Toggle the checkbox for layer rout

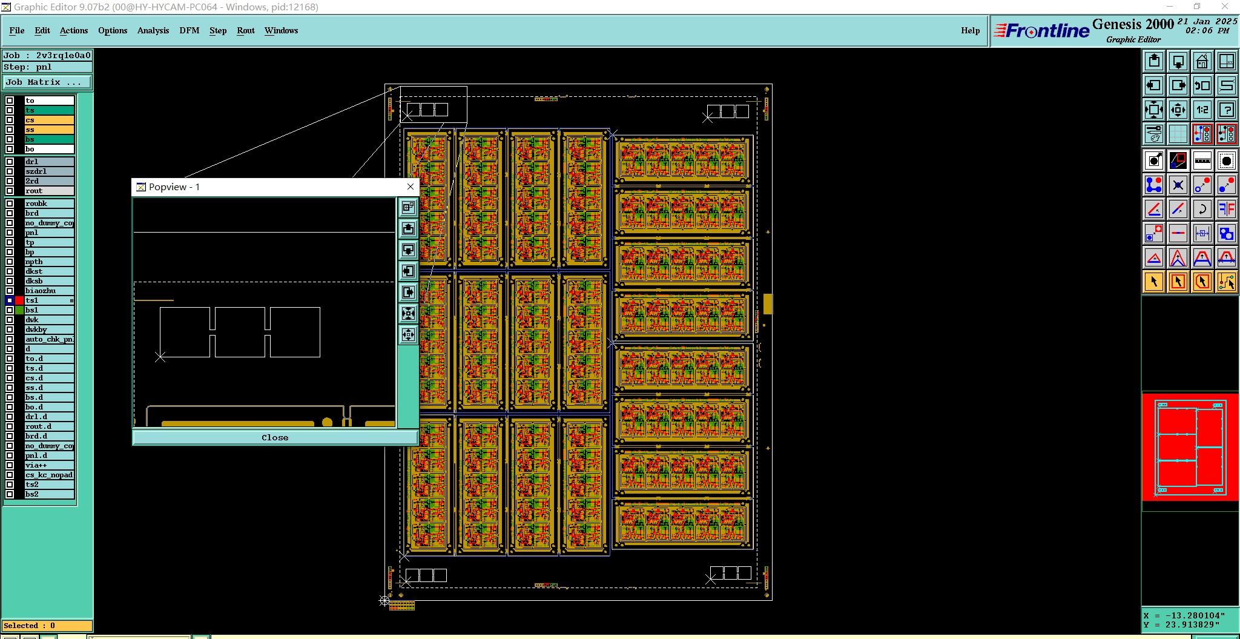[10, 191]
